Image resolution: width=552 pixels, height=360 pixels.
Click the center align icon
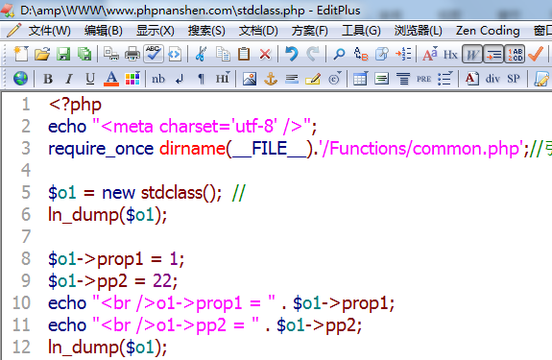coord(403,79)
